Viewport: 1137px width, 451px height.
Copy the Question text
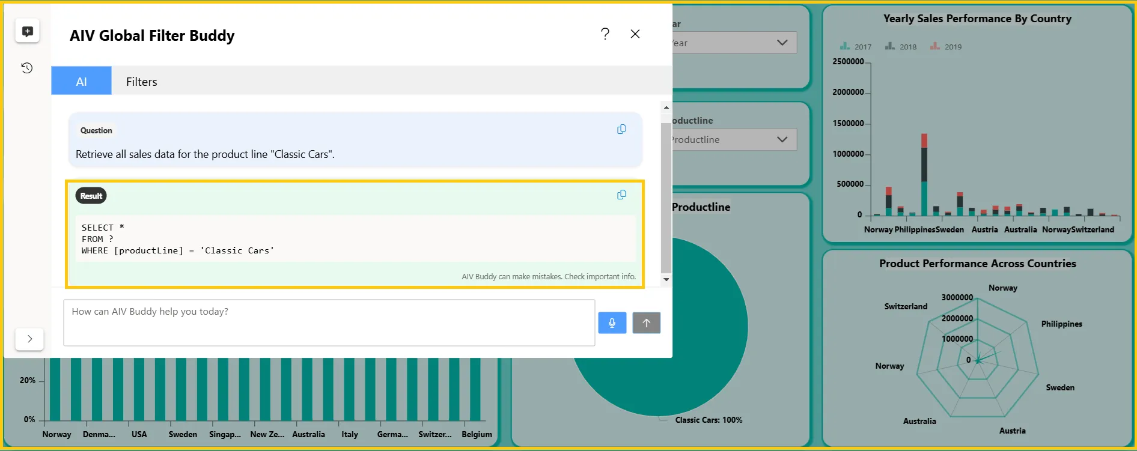click(621, 129)
